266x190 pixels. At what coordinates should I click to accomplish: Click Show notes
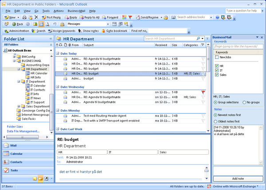(88, 31)
